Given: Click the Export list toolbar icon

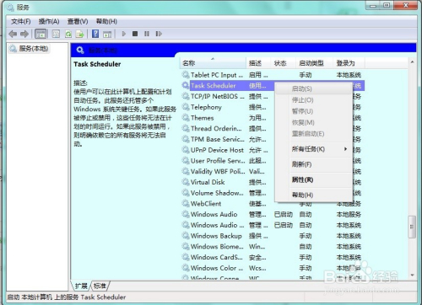Looking at the screenshot, I should tap(80, 34).
